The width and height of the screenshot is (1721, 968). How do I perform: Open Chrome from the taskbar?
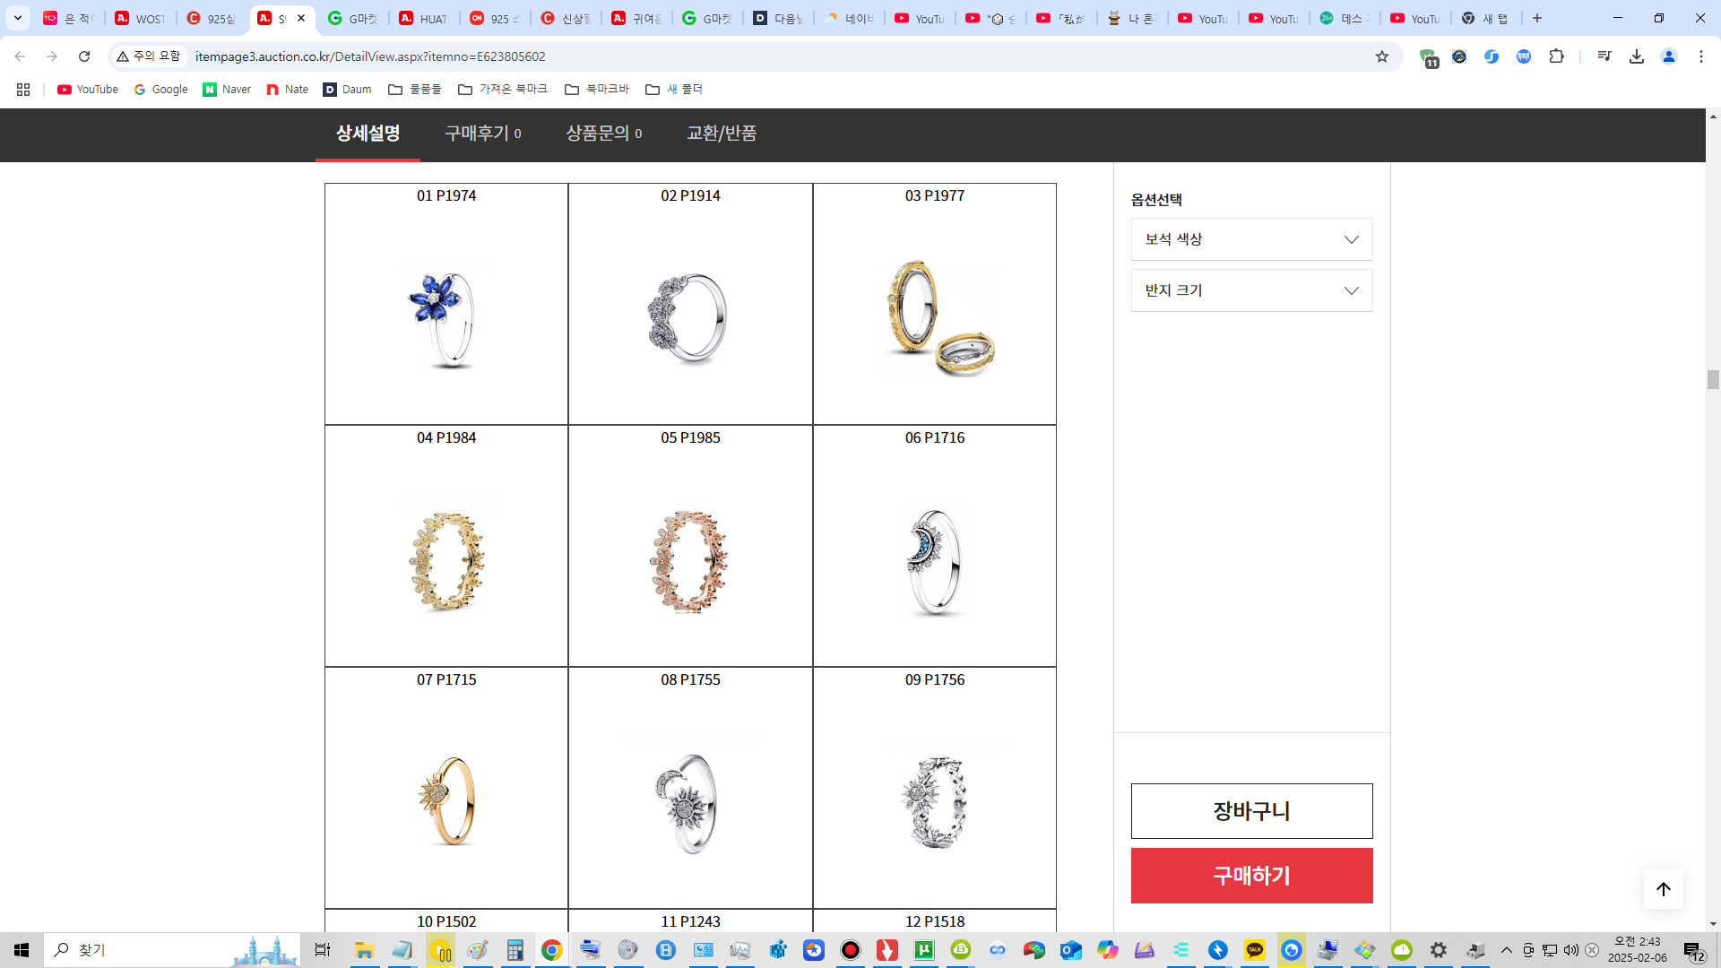click(552, 950)
